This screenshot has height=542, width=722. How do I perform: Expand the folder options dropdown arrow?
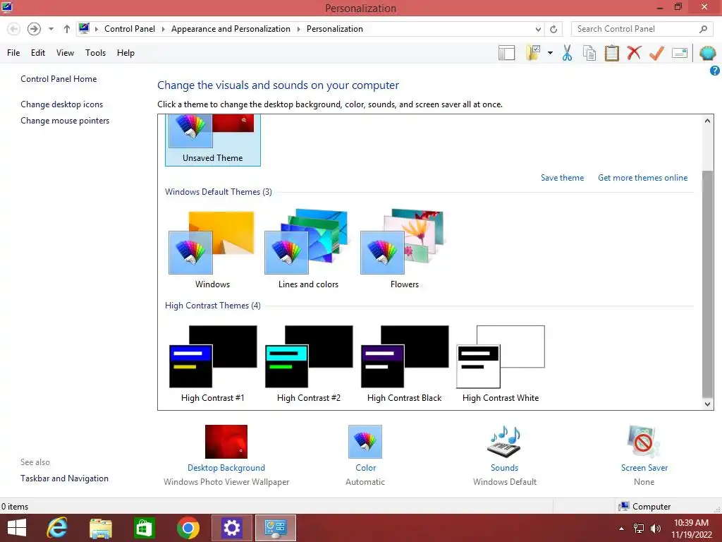[x=550, y=53]
